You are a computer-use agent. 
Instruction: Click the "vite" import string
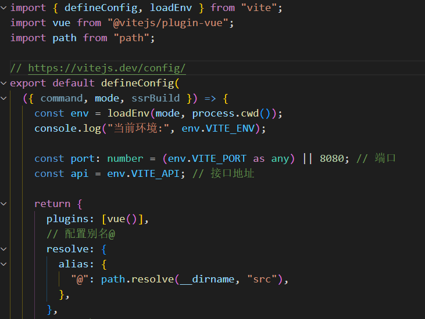point(259,8)
